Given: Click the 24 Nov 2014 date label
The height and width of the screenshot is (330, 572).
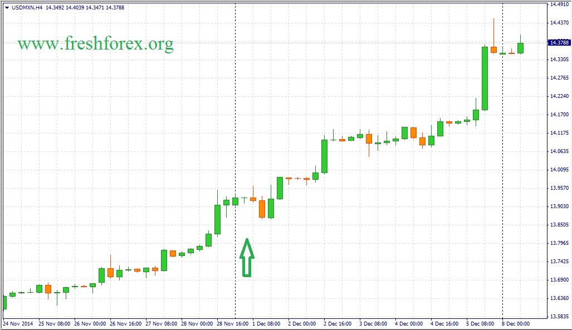Looking at the screenshot, I should tap(18, 323).
